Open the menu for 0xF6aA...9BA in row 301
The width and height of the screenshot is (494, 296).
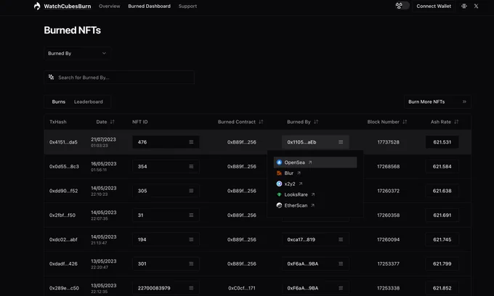[x=341, y=263]
